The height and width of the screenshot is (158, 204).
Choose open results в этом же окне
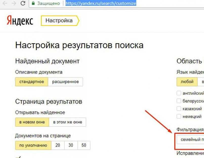[x=67, y=122]
